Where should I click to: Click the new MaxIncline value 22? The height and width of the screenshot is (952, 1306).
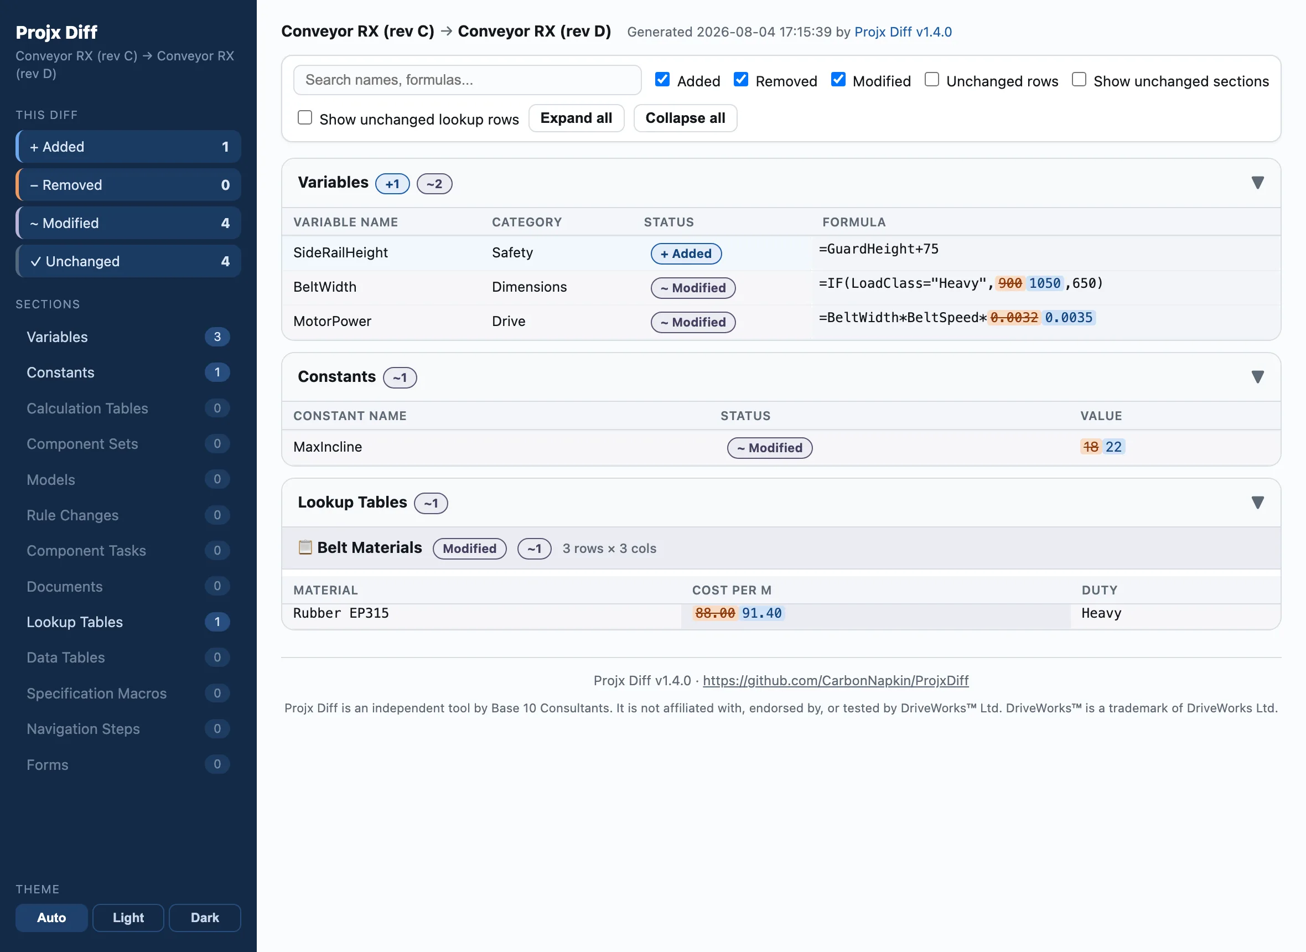click(1113, 447)
